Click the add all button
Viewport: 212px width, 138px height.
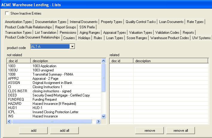click(x=64, y=131)
